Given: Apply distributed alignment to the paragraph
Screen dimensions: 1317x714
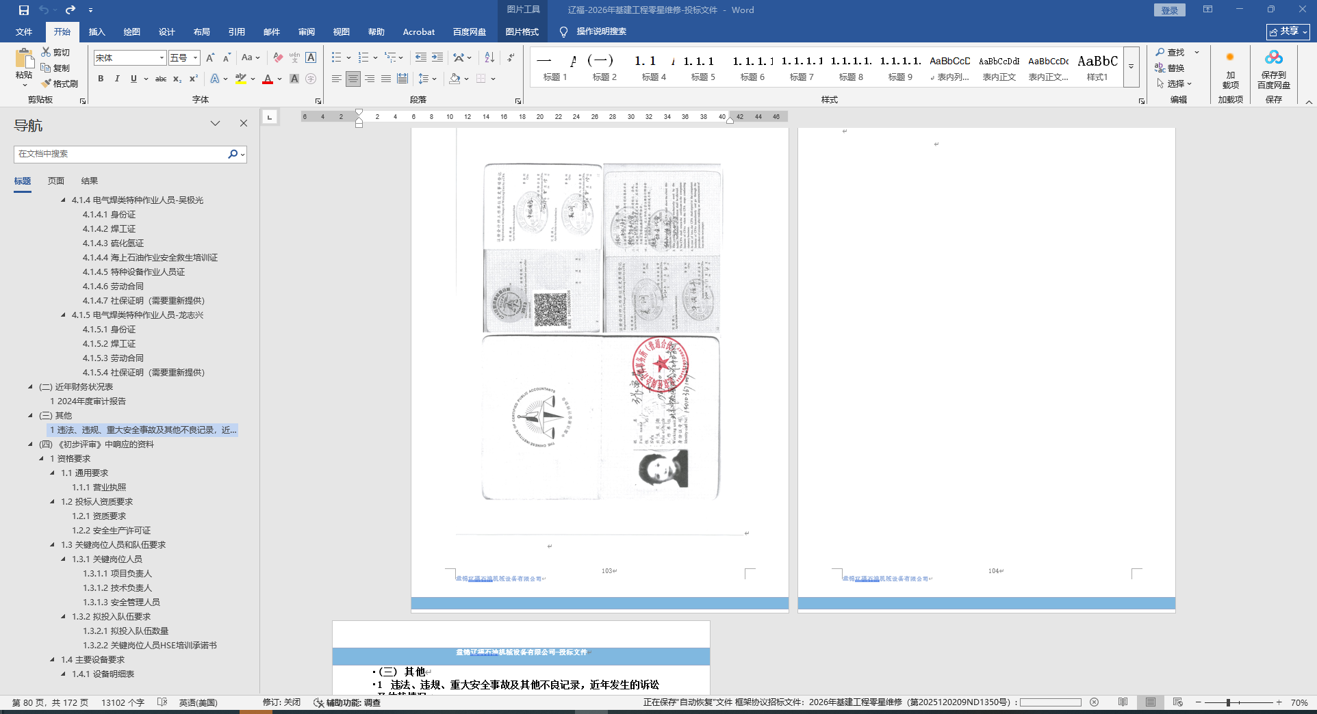Looking at the screenshot, I should [402, 79].
